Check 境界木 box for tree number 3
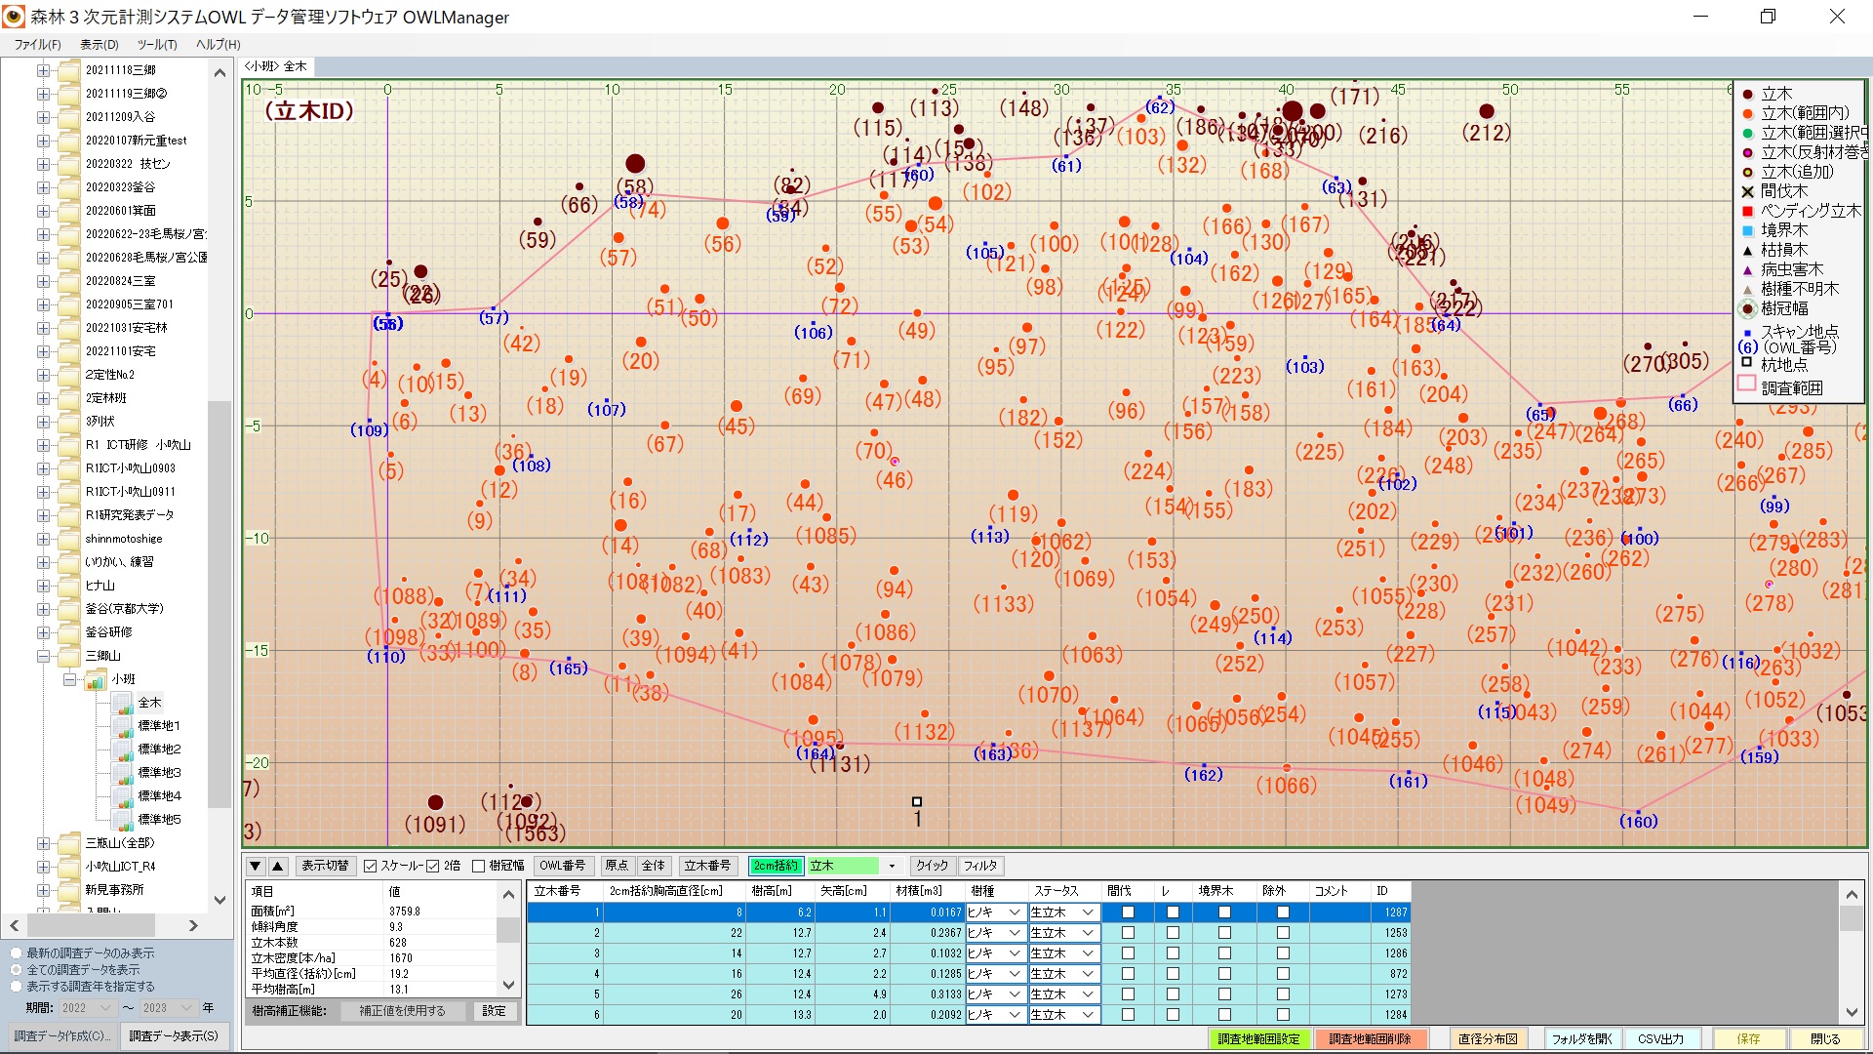The height and width of the screenshot is (1054, 1873). [1224, 953]
